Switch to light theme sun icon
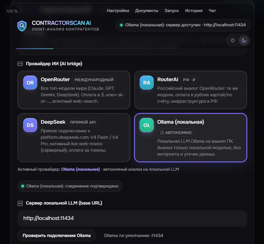Viewport: 264px width, 244px height. coord(233,40)
